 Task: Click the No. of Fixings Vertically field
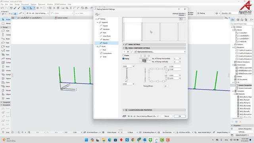176,62
